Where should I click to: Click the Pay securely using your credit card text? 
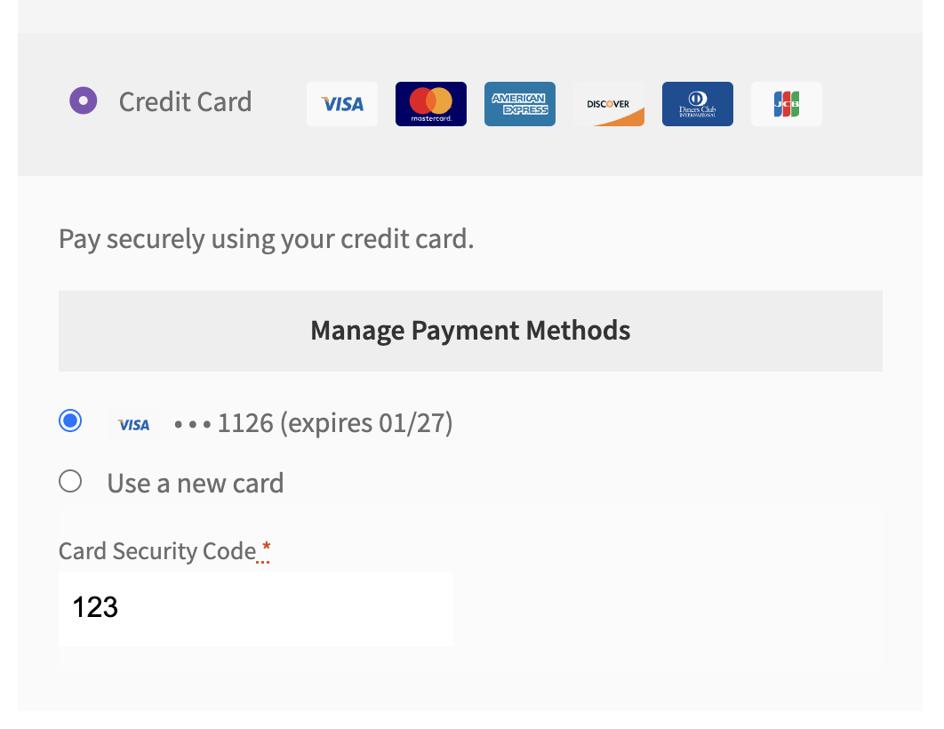coord(265,238)
